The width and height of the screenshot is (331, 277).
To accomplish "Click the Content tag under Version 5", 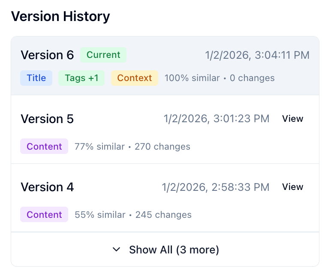I will coord(44,147).
